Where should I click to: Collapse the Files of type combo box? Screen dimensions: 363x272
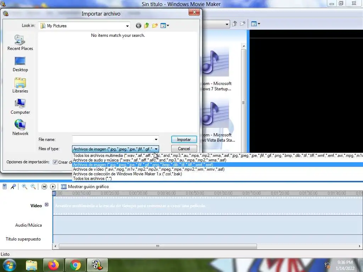click(x=156, y=149)
